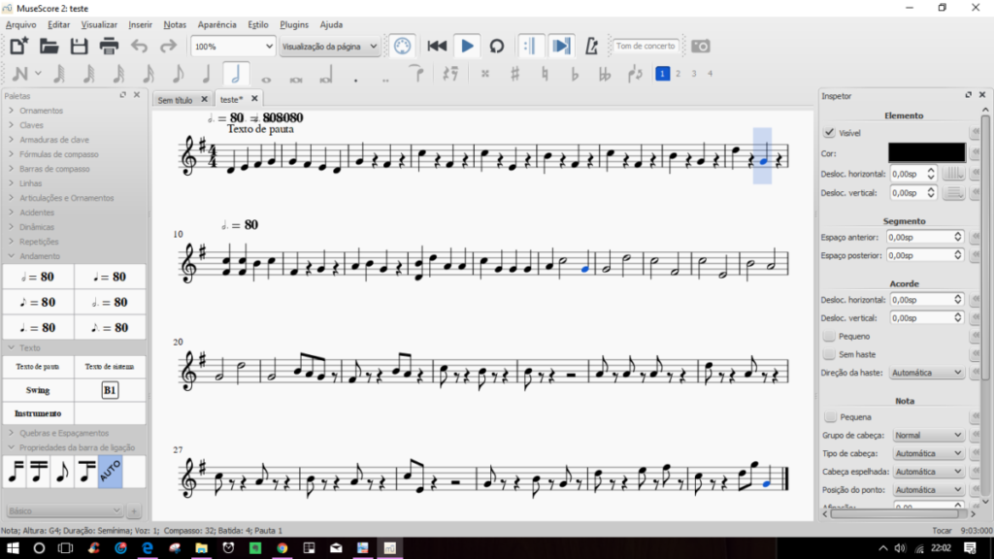Screen dimensions: 994x559
Task: Select the sharp accidental icon
Action: click(x=514, y=74)
